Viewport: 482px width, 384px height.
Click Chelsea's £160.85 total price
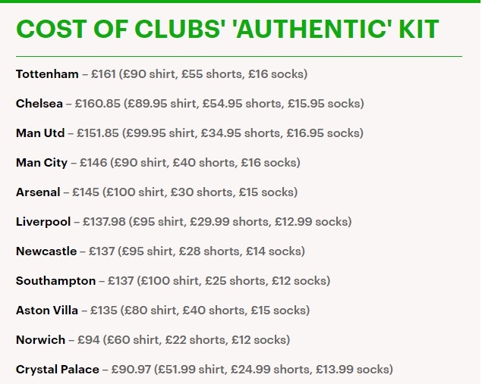click(97, 104)
